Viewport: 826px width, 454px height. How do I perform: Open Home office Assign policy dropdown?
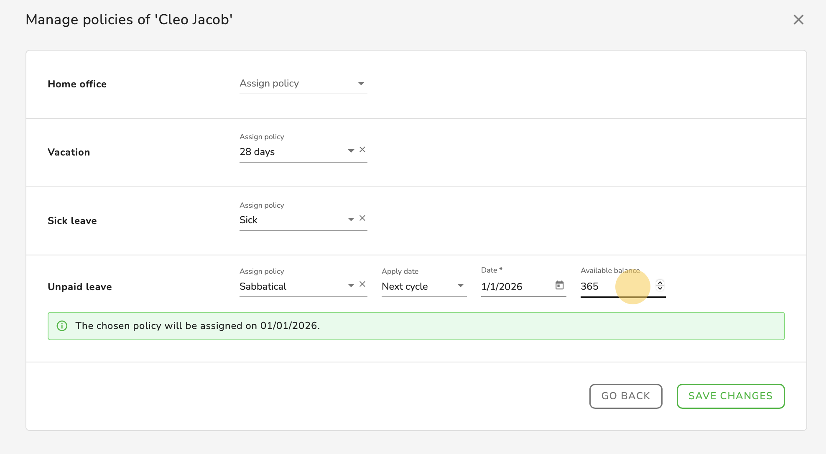click(x=303, y=84)
